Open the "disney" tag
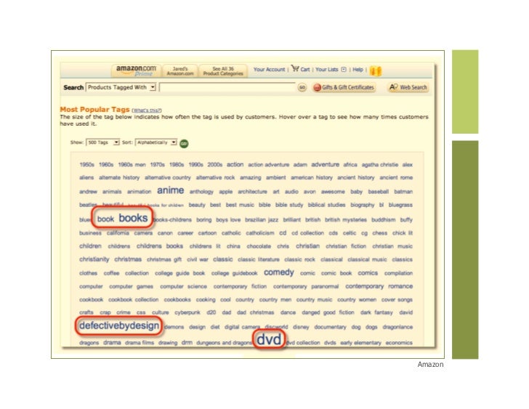Image resolution: width=529 pixels, height=409 pixels. tap(301, 327)
